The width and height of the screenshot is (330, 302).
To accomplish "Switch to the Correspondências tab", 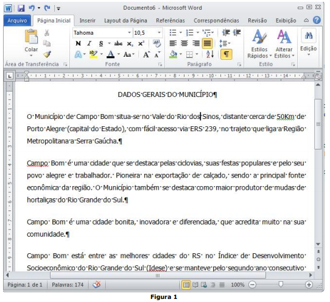I will click(216, 21).
